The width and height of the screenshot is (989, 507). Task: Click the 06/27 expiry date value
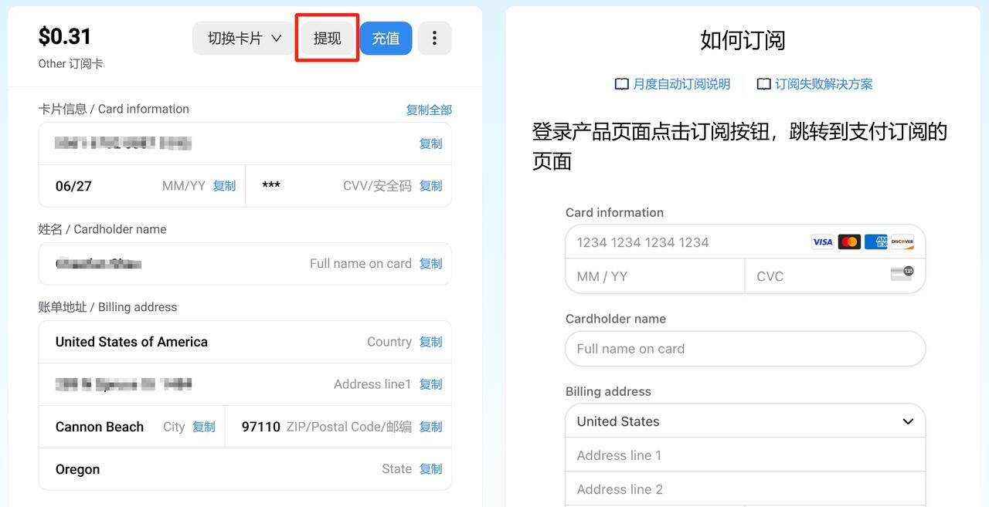tap(73, 186)
